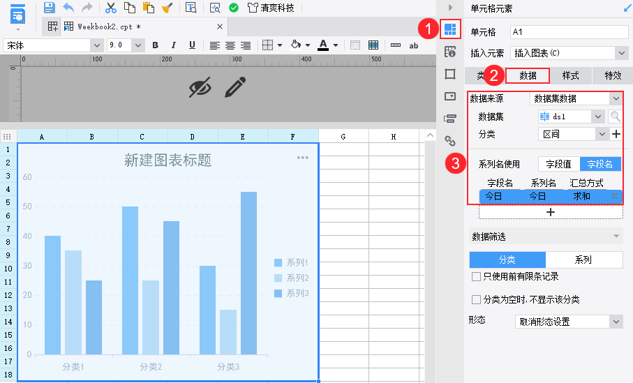Viewport: 633px width, 383px height.
Task: Open the cell attributes panel icon
Action: coord(450,52)
